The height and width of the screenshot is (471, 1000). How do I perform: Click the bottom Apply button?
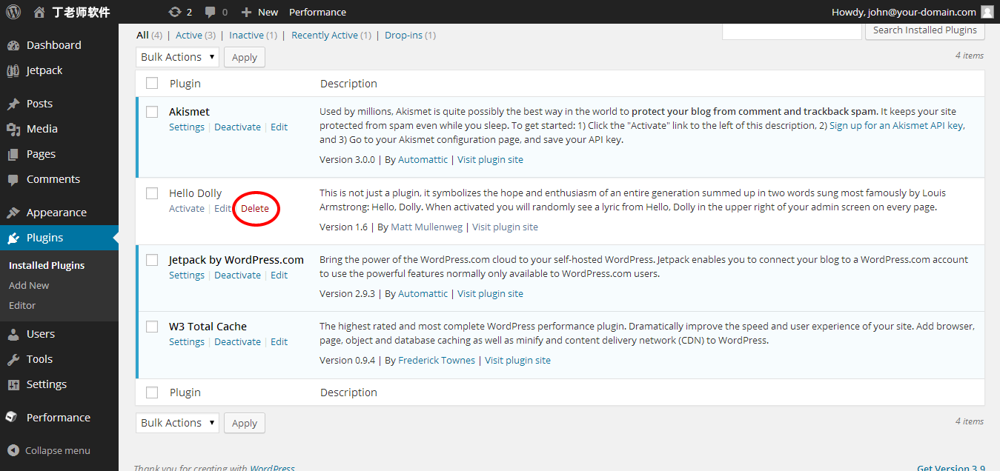click(x=245, y=423)
